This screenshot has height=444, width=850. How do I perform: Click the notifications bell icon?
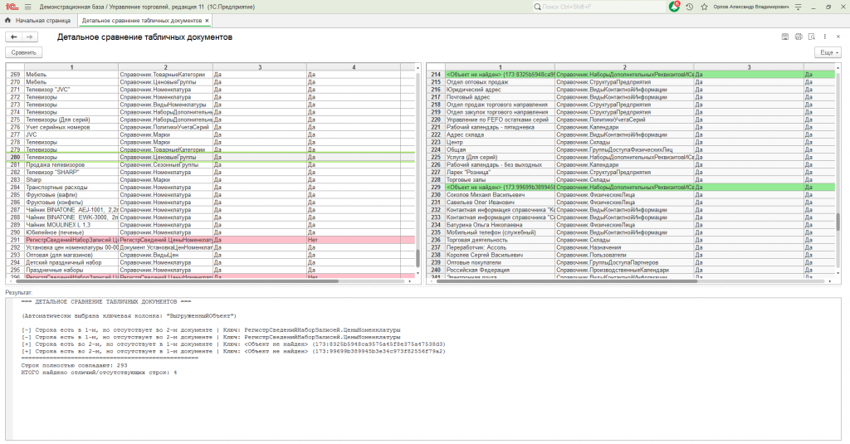pos(674,6)
